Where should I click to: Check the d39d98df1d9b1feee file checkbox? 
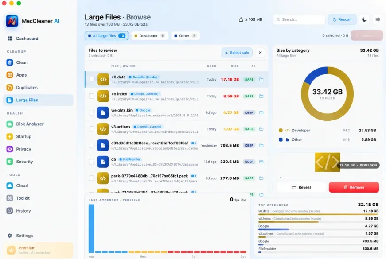tap(91, 145)
